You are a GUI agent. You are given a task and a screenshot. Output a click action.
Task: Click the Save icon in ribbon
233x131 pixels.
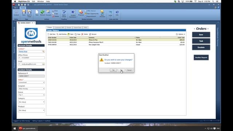tap(24, 13)
